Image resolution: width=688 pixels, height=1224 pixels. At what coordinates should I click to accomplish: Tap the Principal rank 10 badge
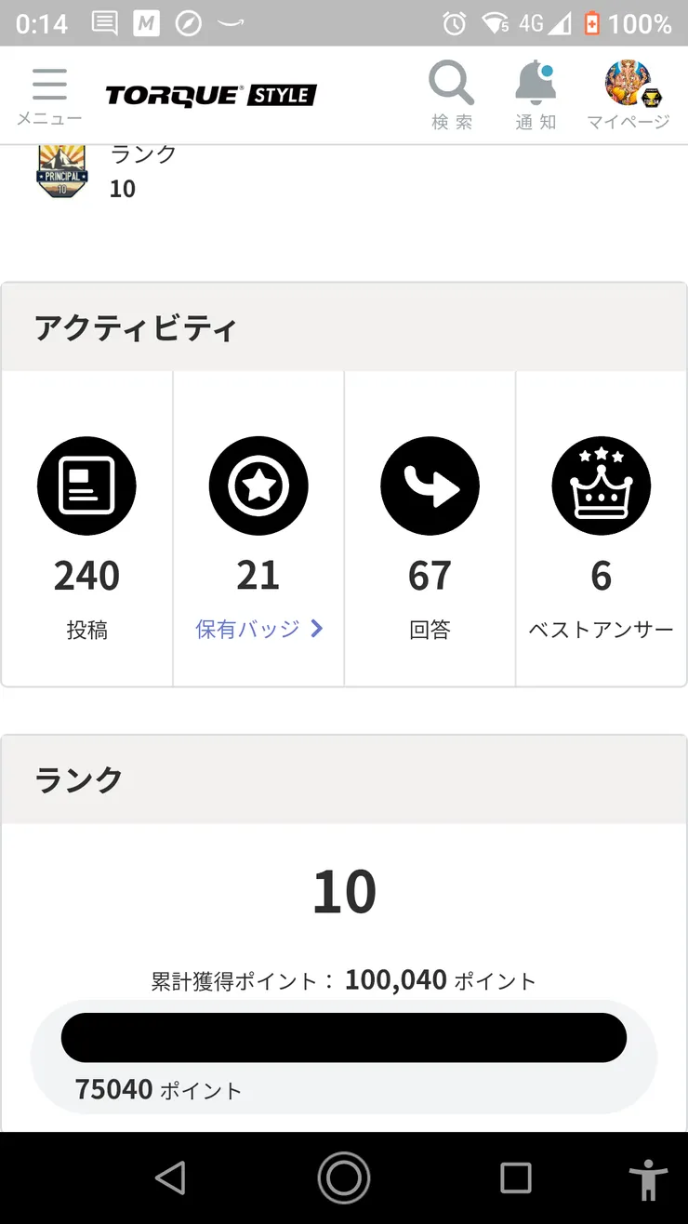(61, 170)
